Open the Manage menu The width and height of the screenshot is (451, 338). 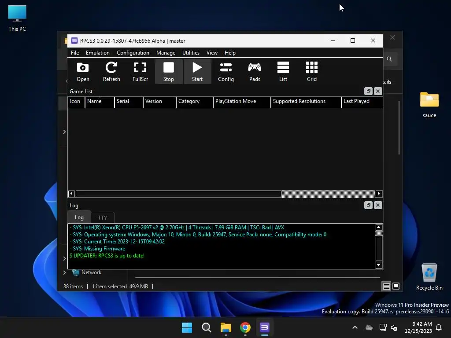pyautogui.click(x=166, y=53)
